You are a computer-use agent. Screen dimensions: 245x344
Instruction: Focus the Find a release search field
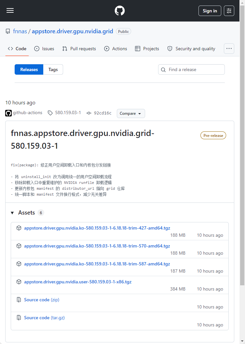(x=191, y=69)
